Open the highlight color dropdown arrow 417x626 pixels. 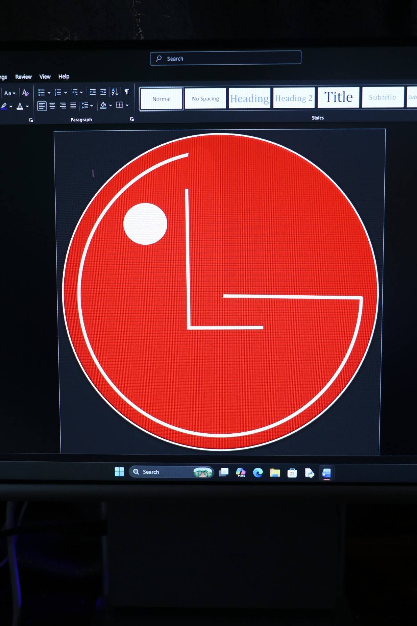click(x=11, y=106)
